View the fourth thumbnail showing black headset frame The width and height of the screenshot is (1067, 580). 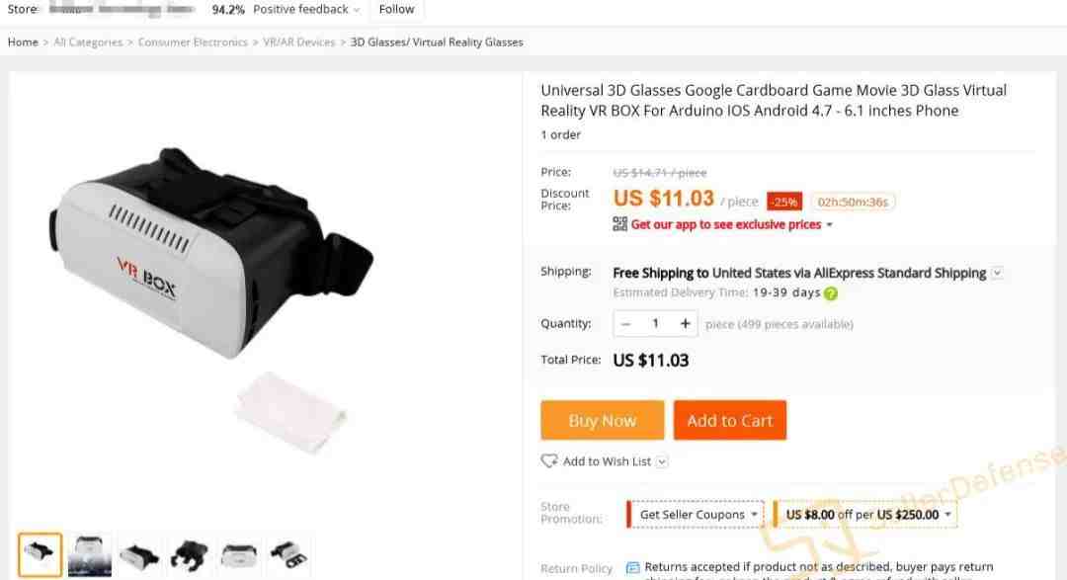point(189,555)
